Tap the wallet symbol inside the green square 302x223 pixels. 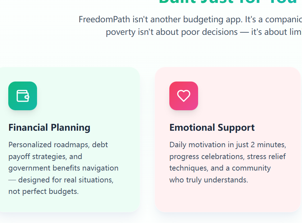pyautogui.click(x=23, y=96)
